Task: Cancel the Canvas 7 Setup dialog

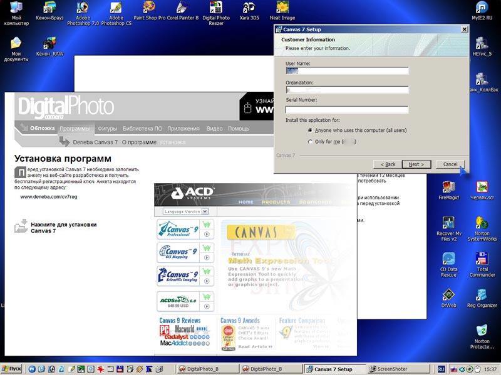Action: tap(450, 164)
